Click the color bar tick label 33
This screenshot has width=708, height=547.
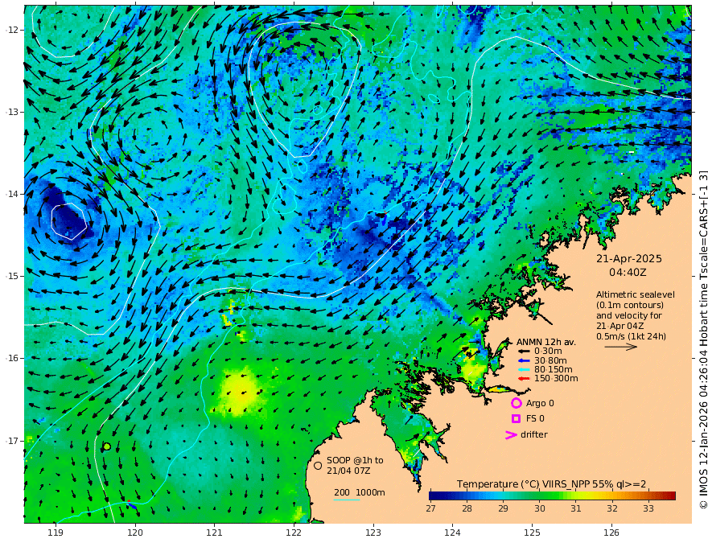point(648,508)
